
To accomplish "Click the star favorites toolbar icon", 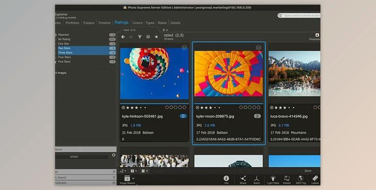I will [157, 37].
